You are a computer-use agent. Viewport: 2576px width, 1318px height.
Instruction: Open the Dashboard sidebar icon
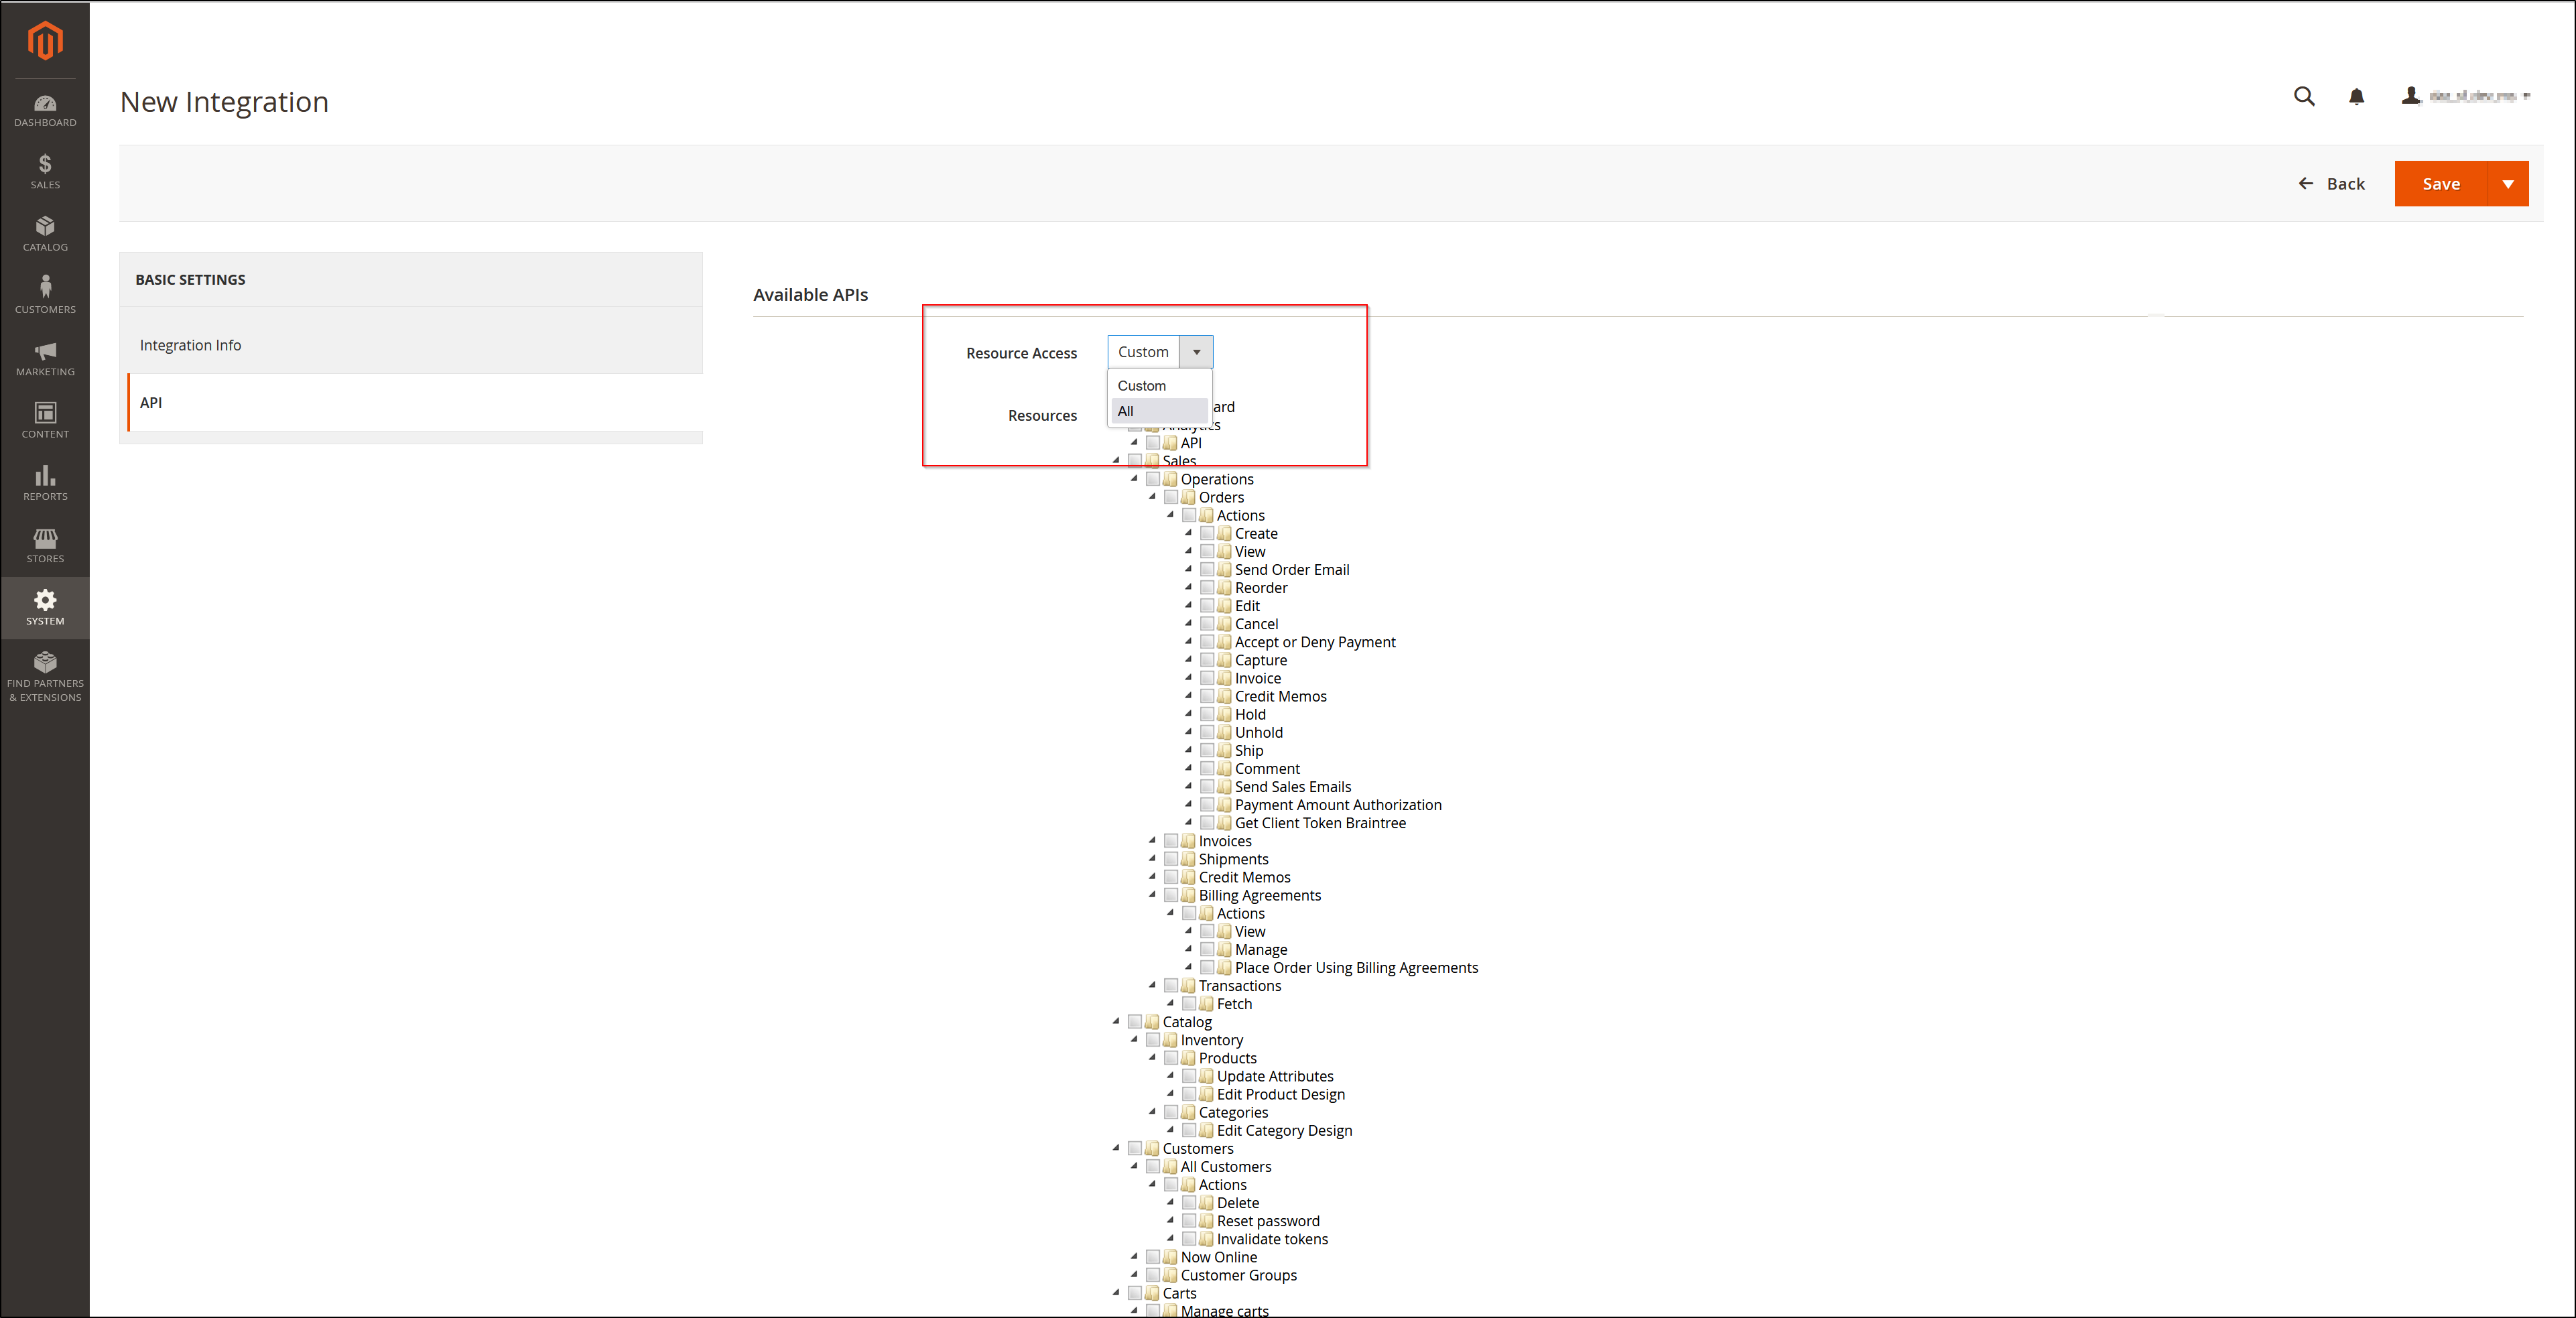point(45,111)
